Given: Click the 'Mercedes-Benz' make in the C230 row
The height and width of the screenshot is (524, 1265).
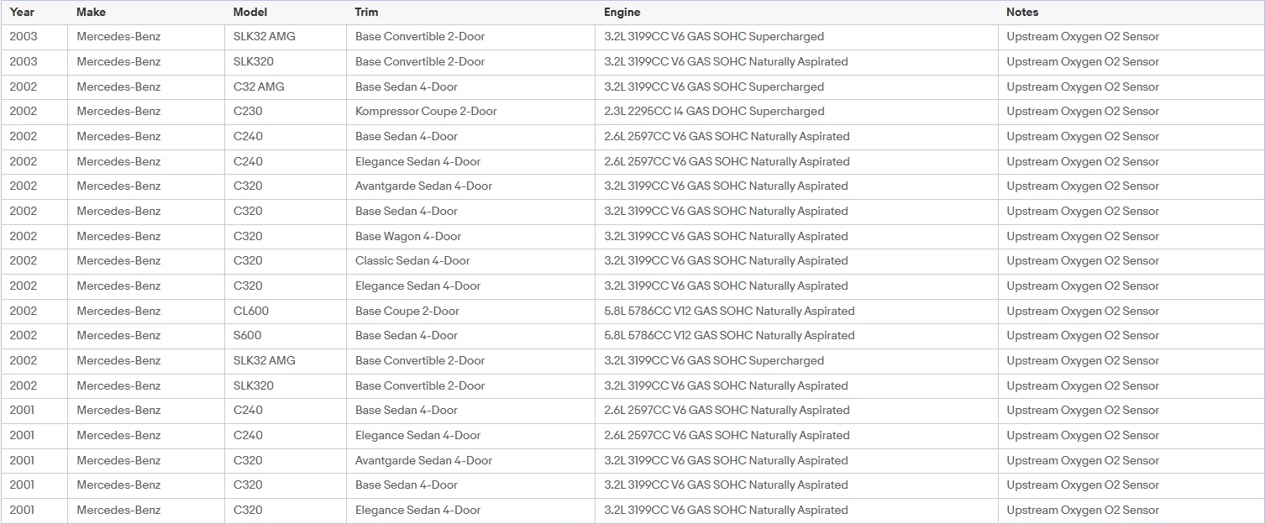Looking at the screenshot, I should (118, 112).
